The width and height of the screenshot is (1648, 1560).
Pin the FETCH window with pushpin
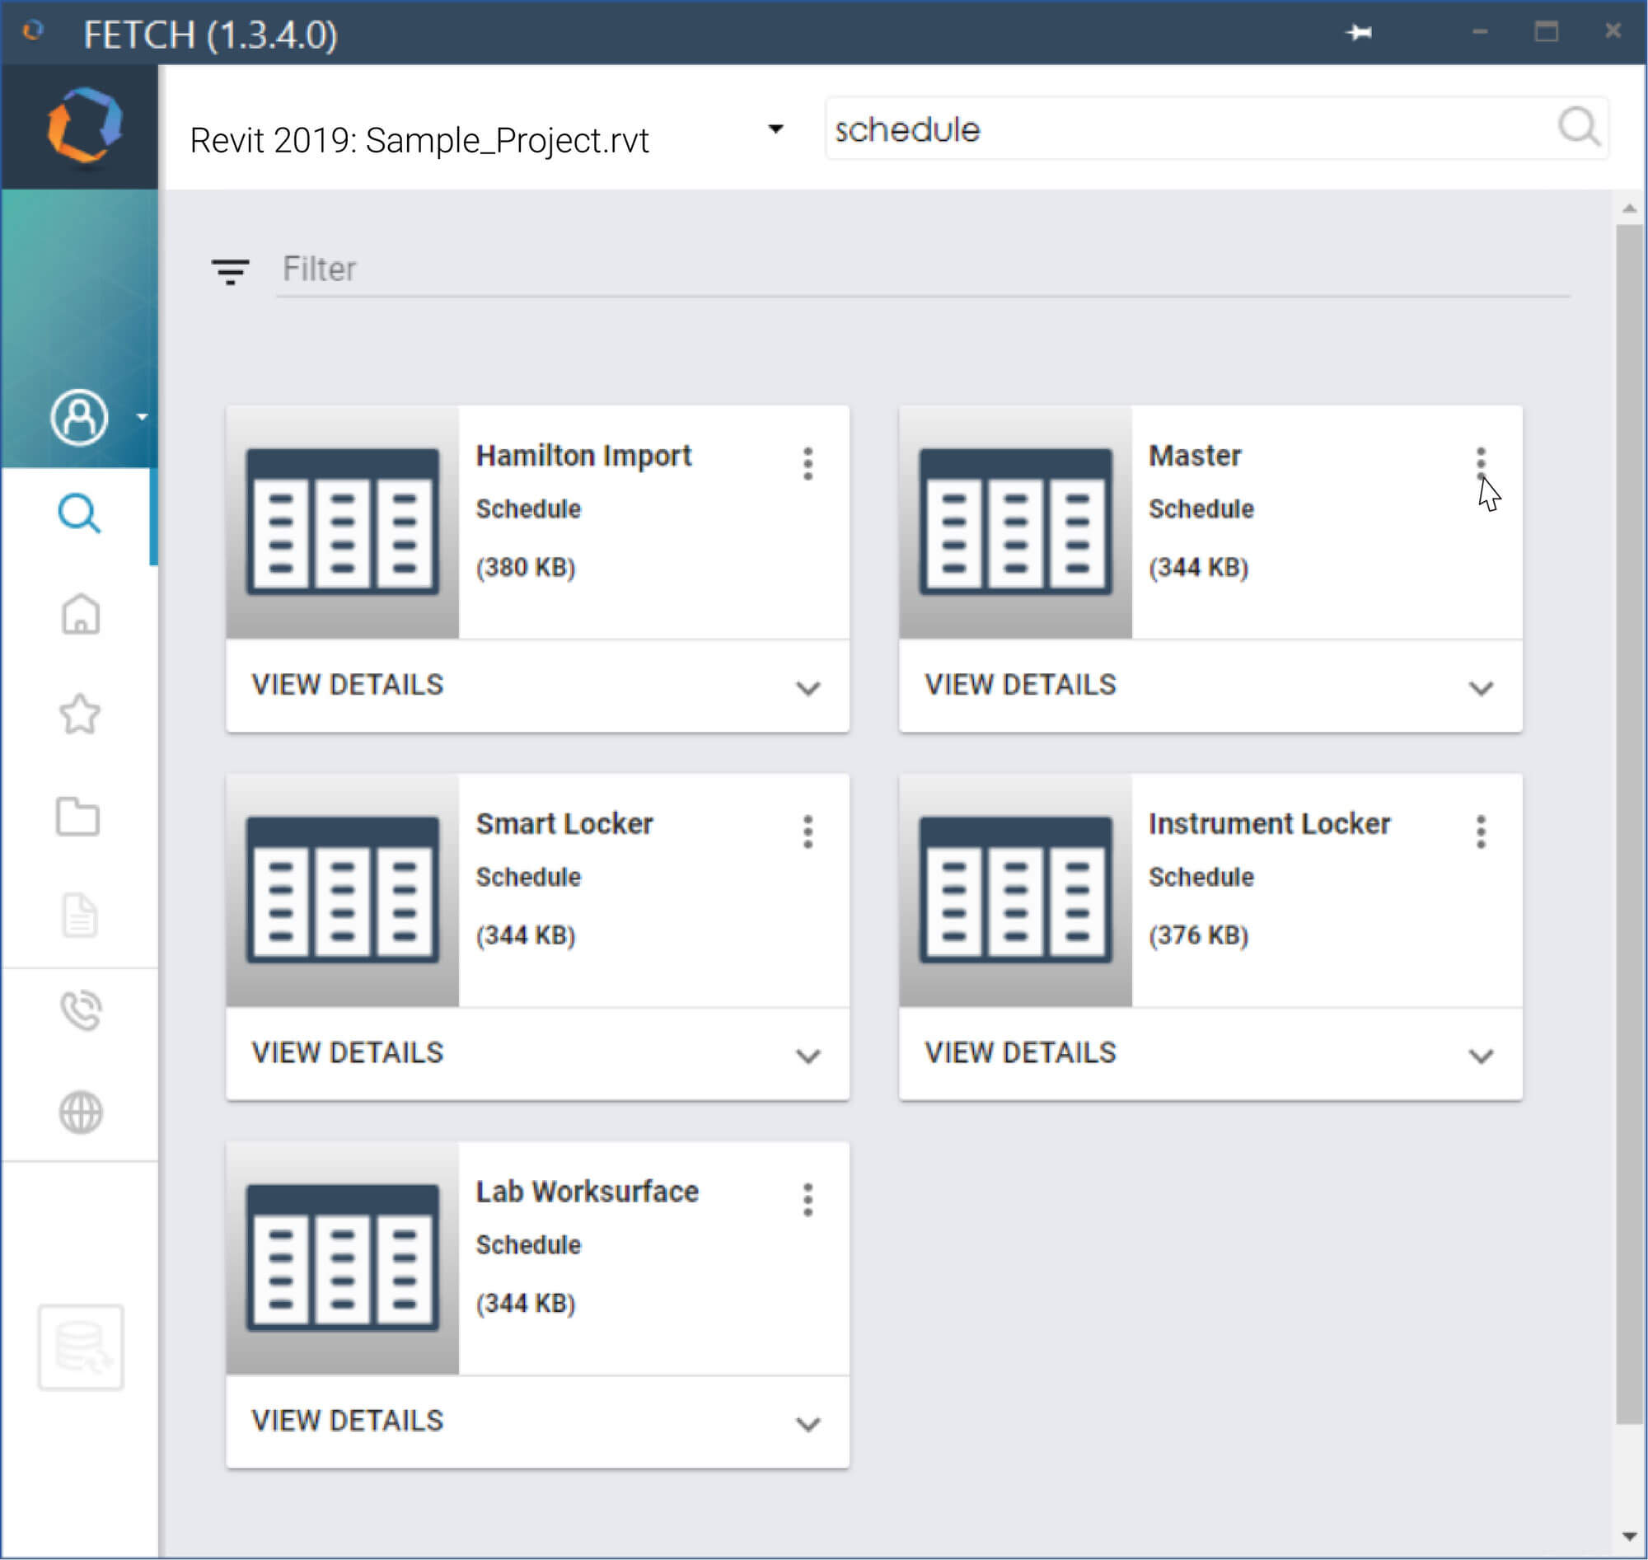click(x=1359, y=32)
